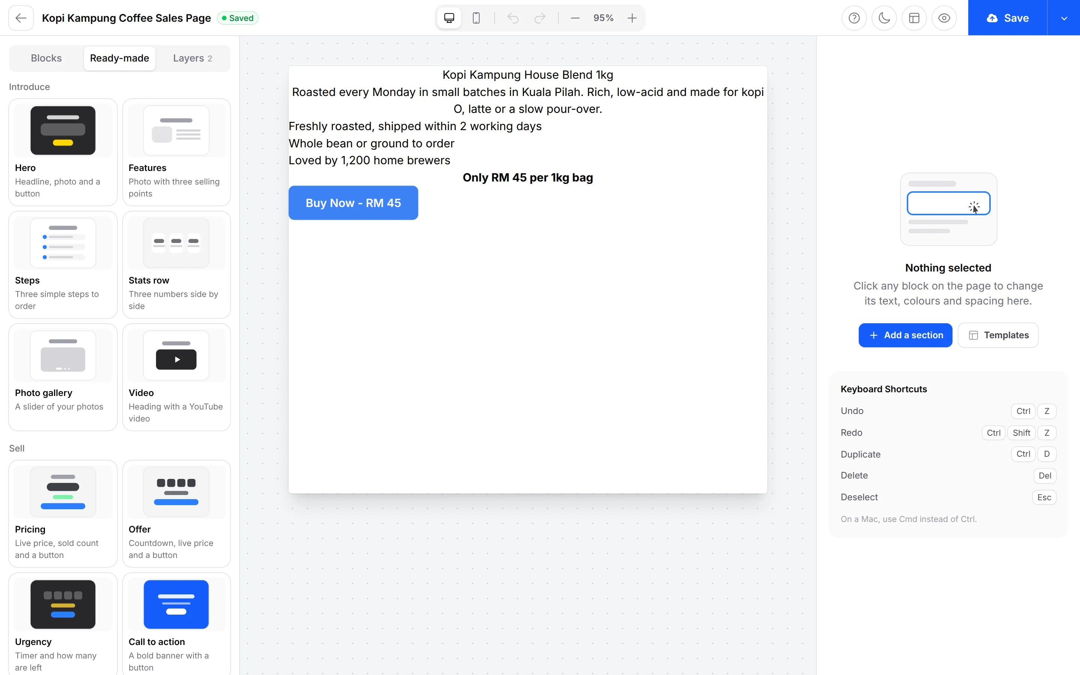Click the undo arrow icon
Screen dimensions: 1080x675
[x=513, y=18]
